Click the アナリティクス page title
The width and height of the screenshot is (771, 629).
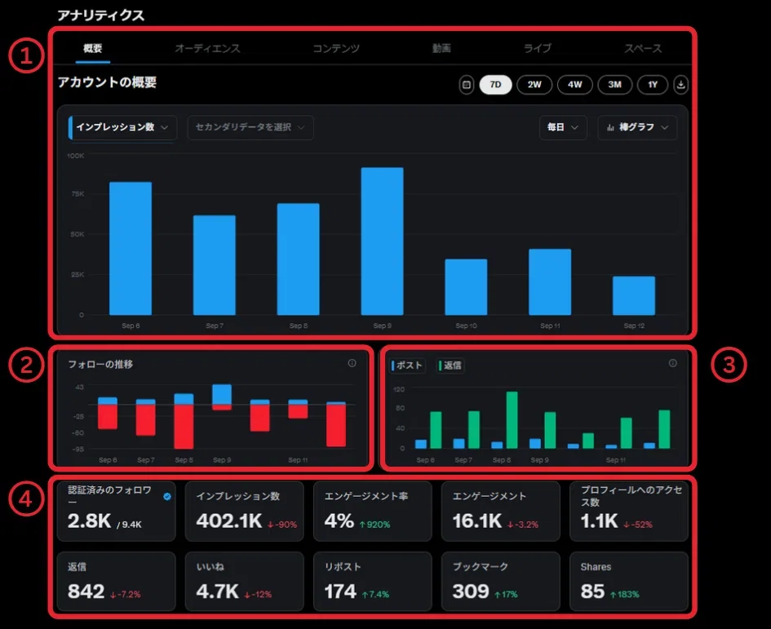pyautogui.click(x=101, y=16)
